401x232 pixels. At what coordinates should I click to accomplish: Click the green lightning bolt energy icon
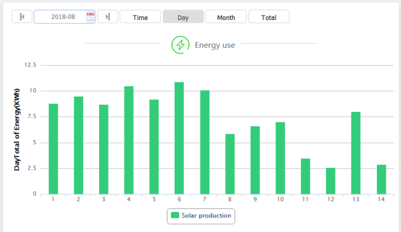[x=180, y=45]
